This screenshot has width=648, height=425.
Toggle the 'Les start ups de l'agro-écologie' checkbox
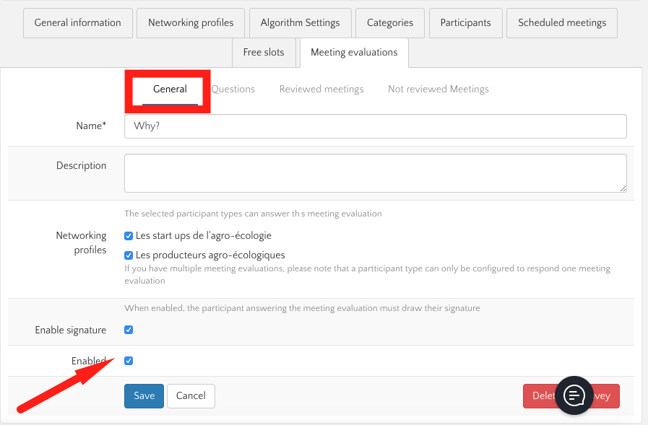[129, 236]
